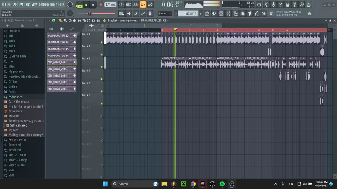Open the Pattern 1 selector dropdown

point(189,13)
